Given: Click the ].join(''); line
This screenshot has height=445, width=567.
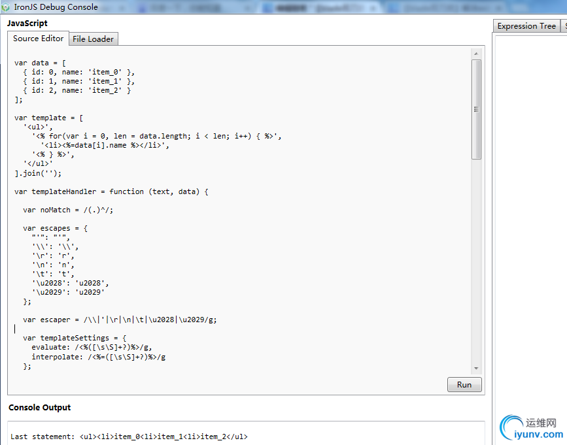Looking at the screenshot, I should click(38, 173).
